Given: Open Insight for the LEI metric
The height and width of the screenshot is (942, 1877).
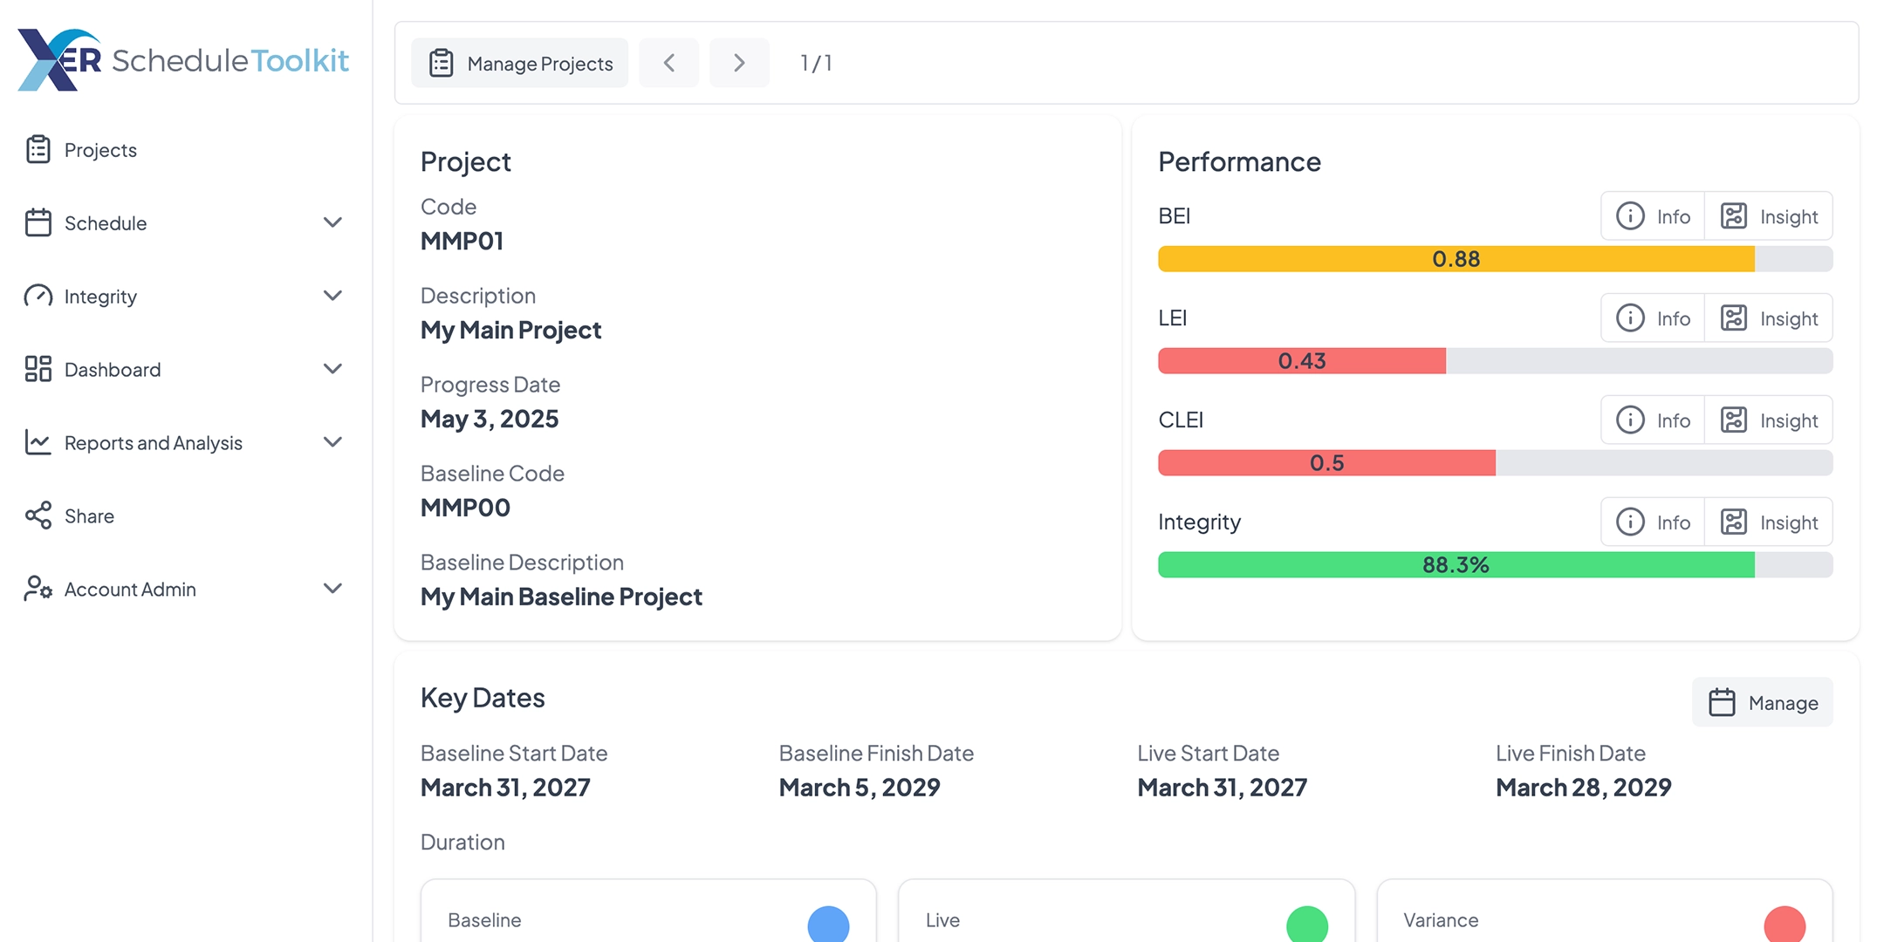Looking at the screenshot, I should 1769,318.
